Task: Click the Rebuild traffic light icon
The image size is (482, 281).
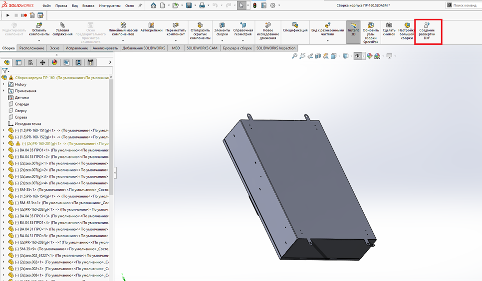Action: point(255,5)
